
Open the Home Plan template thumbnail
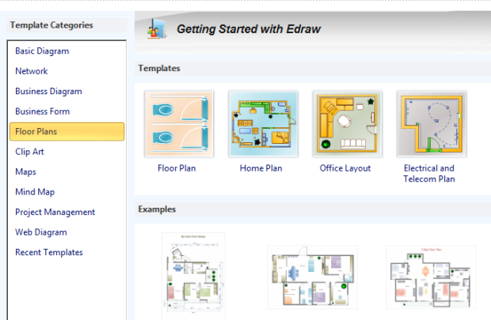pos(264,124)
